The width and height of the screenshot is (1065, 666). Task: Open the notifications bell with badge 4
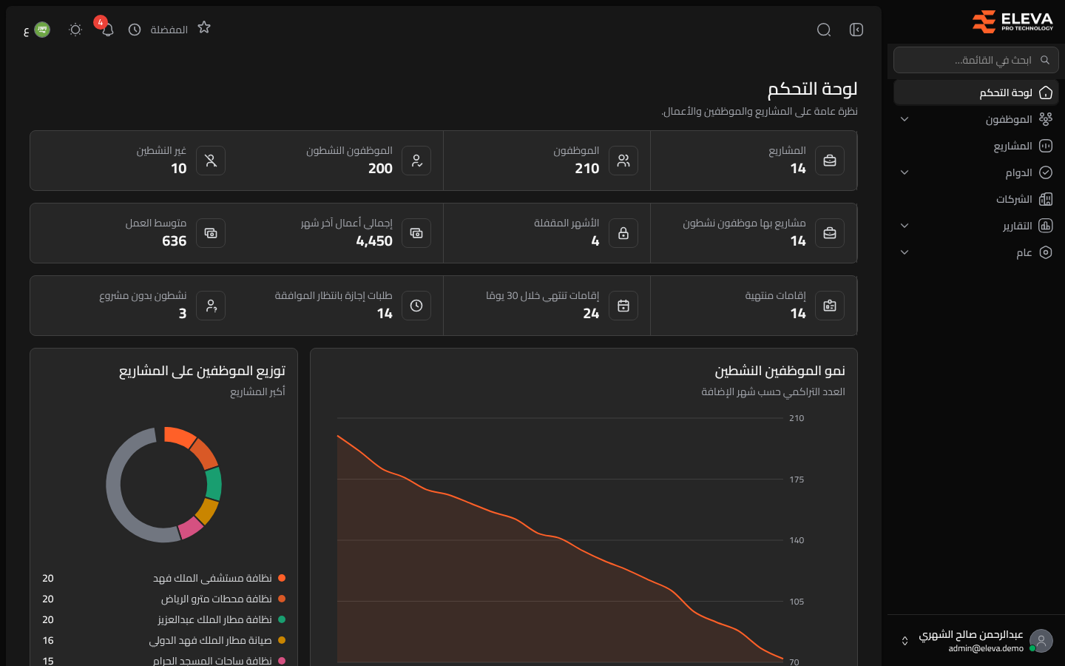point(107,30)
